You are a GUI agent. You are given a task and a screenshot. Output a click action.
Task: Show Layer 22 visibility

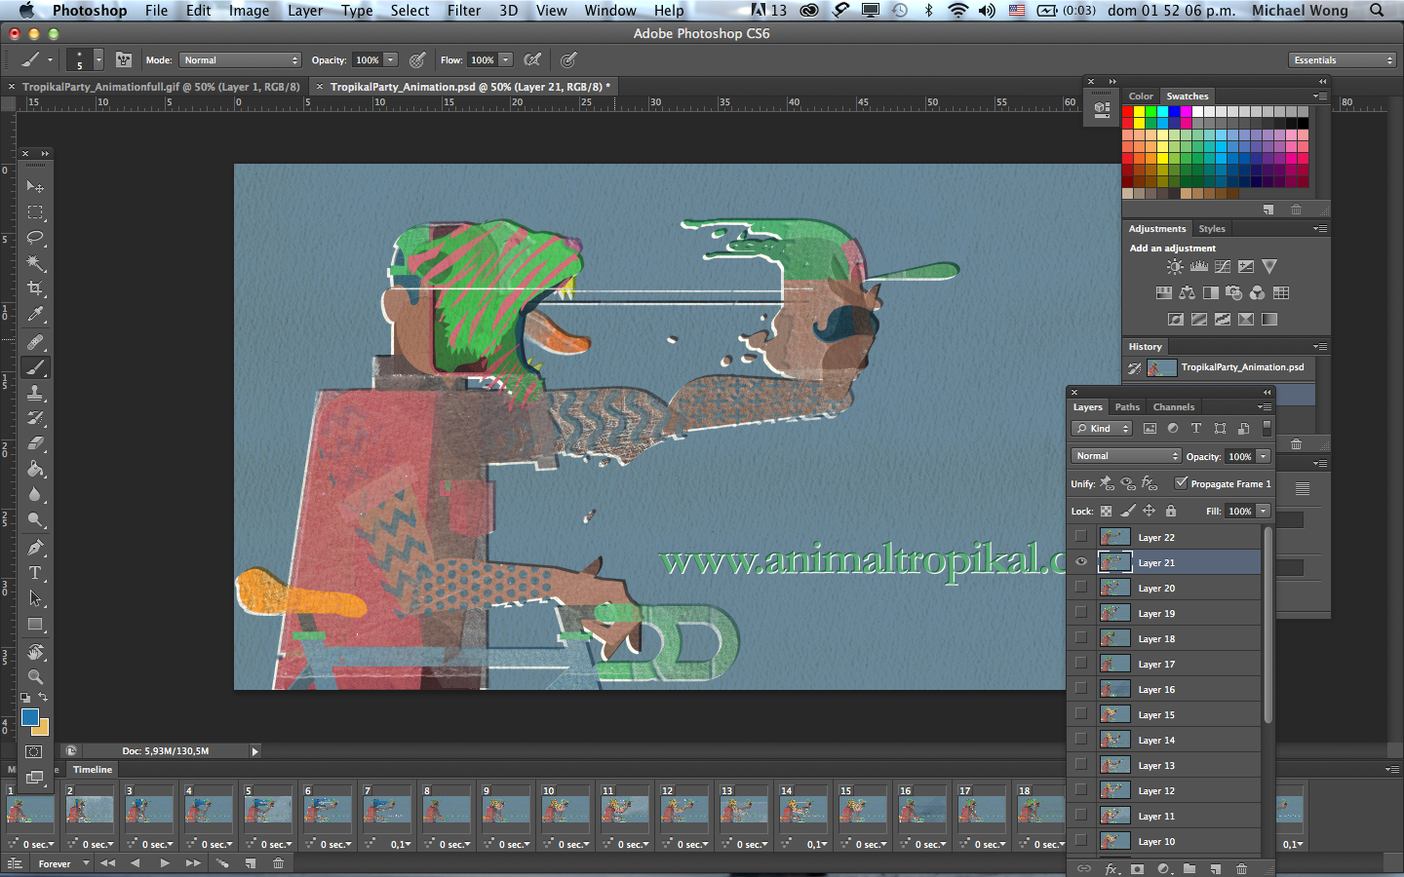click(1080, 537)
